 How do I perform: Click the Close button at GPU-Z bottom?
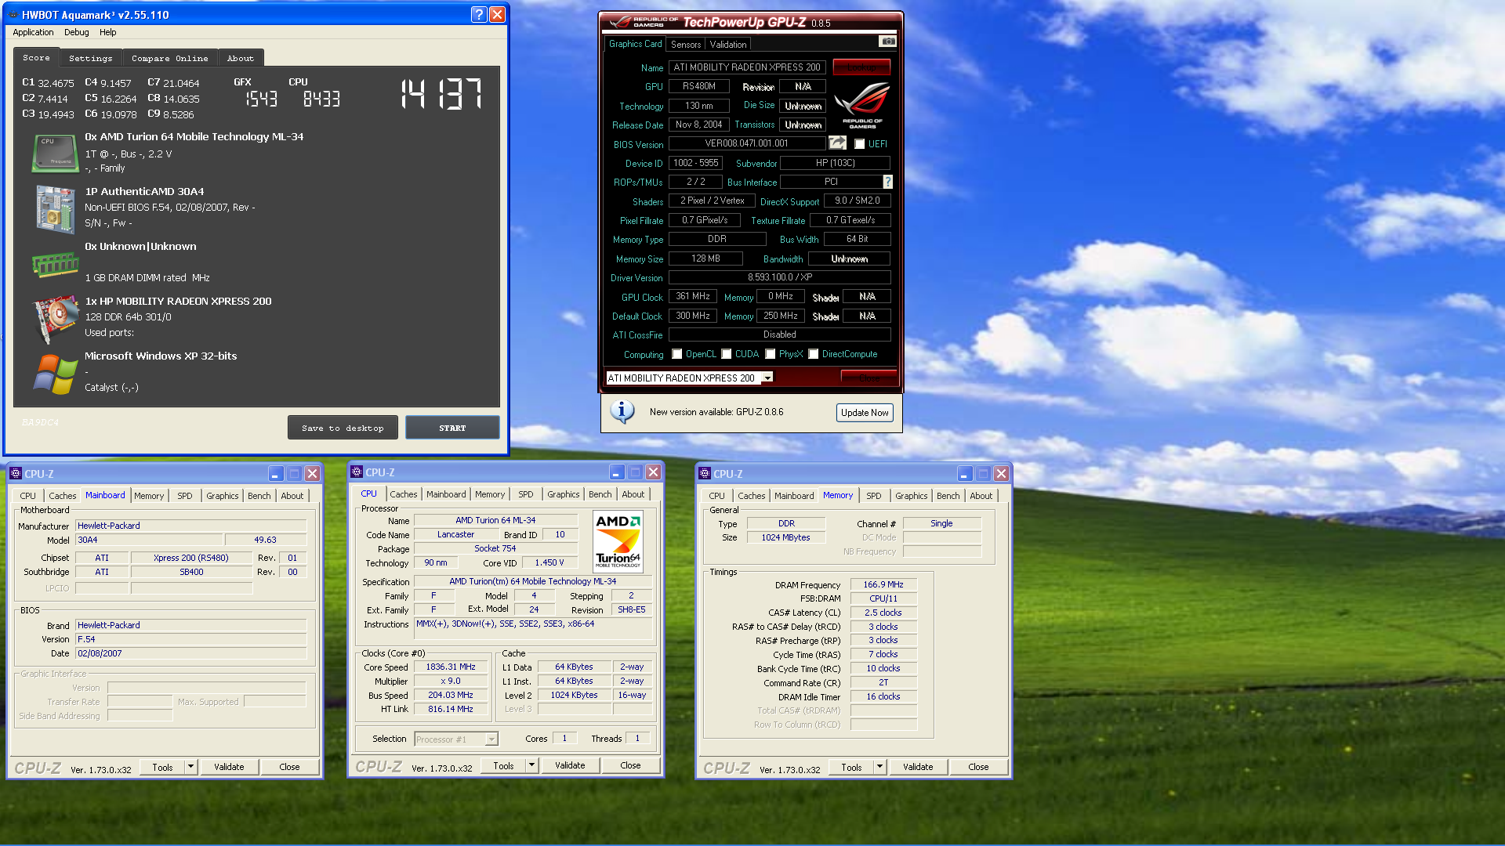coord(869,378)
